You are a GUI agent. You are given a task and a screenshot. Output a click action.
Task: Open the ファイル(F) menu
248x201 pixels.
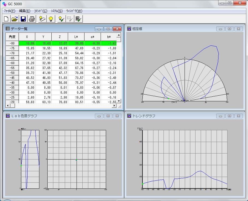pyautogui.click(x=10, y=11)
